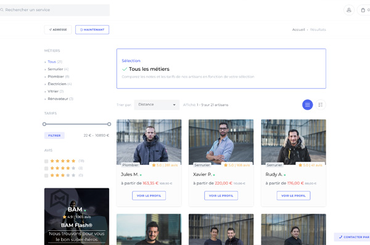Open Jules M. profile photo

coord(149,142)
